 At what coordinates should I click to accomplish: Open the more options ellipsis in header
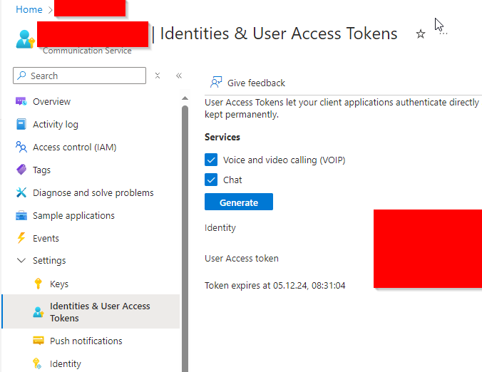tap(443, 33)
